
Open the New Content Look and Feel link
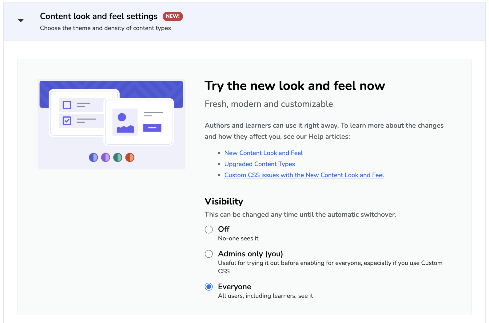(x=264, y=153)
